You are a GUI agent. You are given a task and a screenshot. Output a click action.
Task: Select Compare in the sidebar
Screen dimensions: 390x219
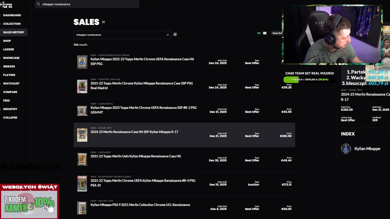click(x=10, y=92)
